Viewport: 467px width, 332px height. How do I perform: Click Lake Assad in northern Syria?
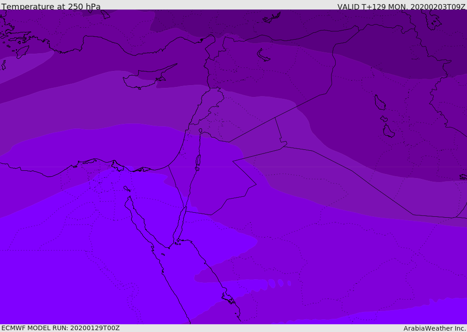tap(263, 55)
